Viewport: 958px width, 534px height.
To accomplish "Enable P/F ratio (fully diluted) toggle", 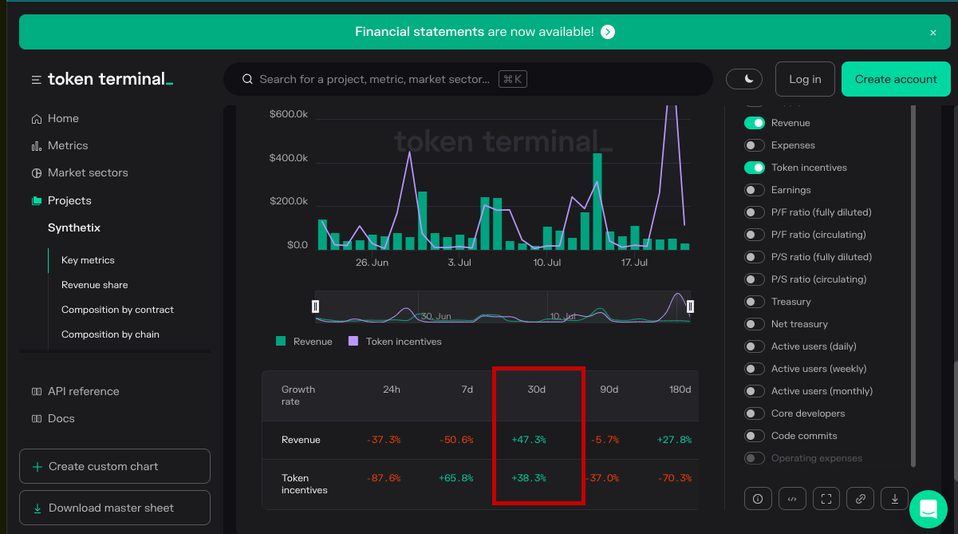I will point(755,212).
